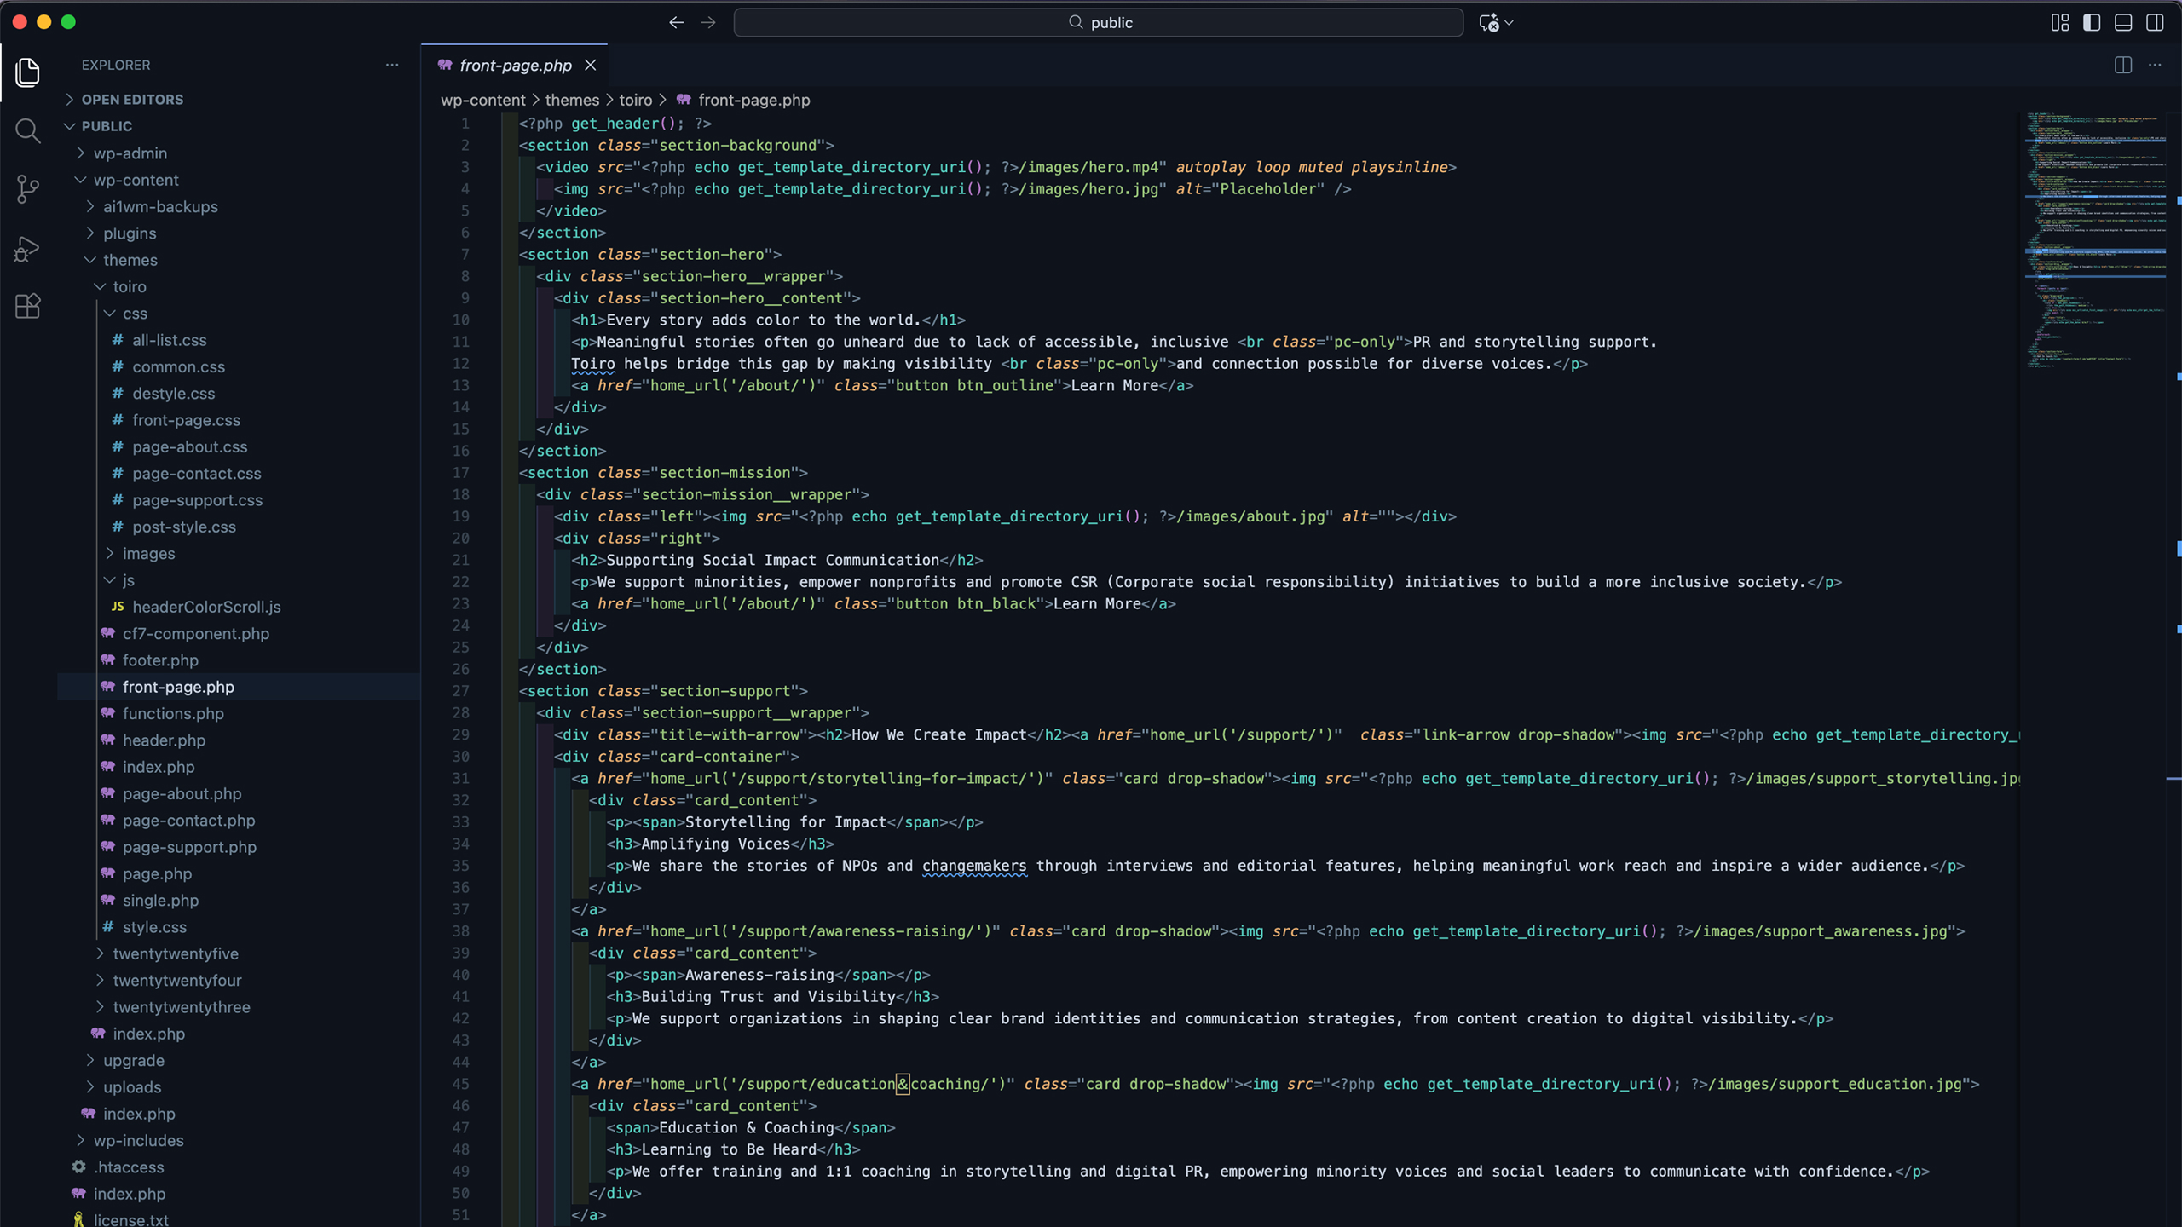This screenshot has width=2182, height=1227.
Task: Open the Source Control view
Action: point(27,188)
